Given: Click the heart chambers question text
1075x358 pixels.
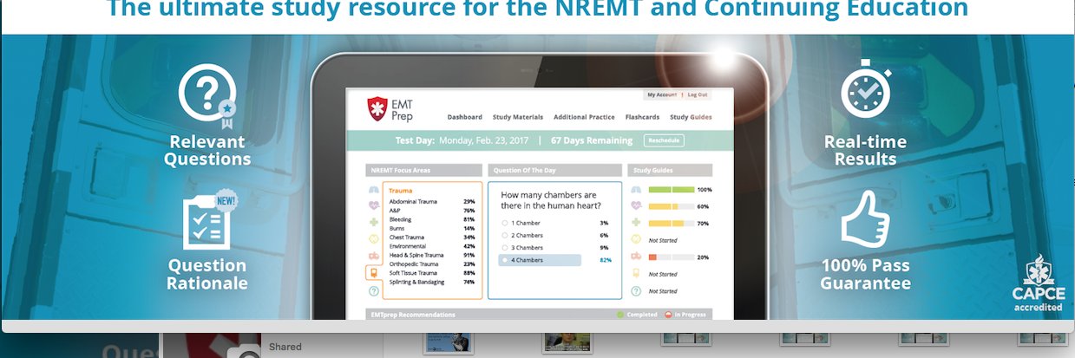Looking at the screenshot, I should point(550,200).
